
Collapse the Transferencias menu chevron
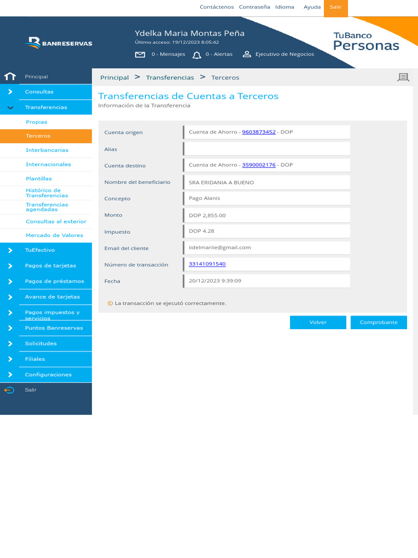[x=10, y=107]
